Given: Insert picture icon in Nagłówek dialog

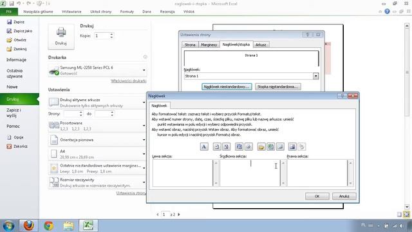Looking at the screenshot, I should click(292, 146).
